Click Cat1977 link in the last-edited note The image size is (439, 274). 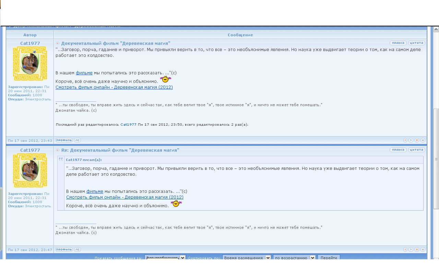click(x=129, y=125)
